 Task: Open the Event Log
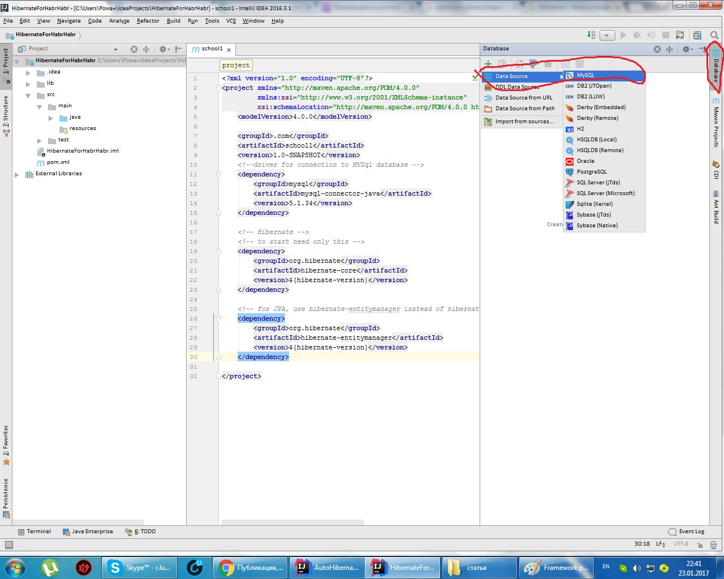coord(687,532)
